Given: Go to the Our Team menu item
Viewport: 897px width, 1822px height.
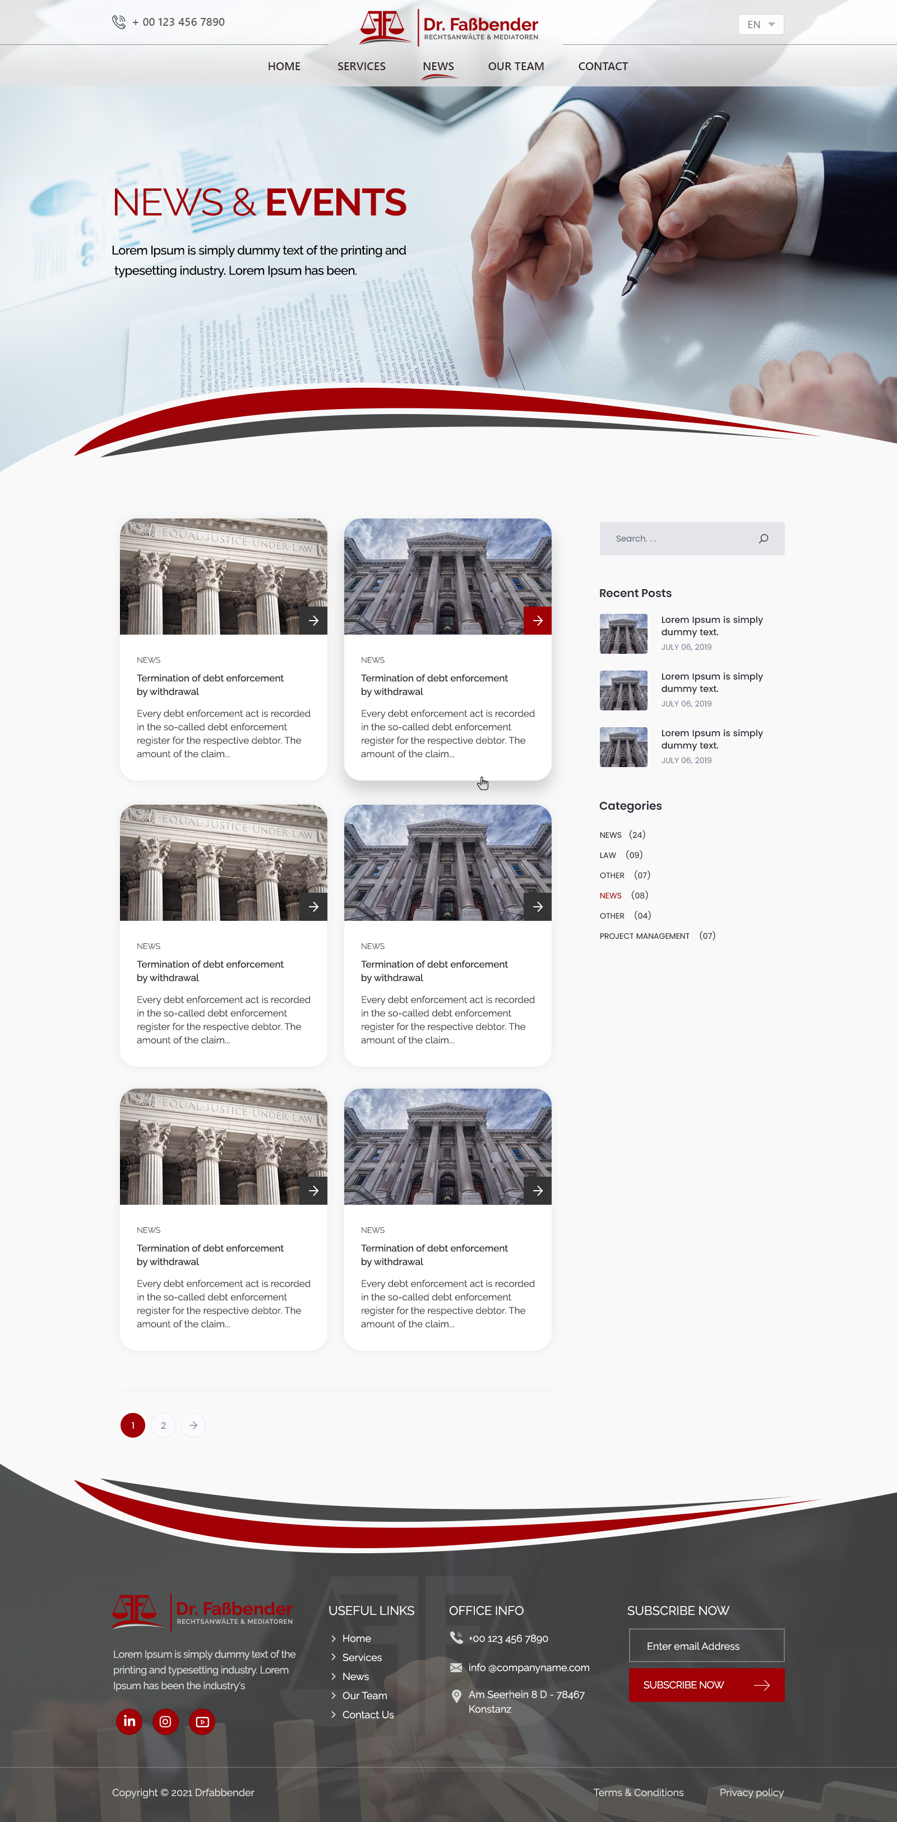Looking at the screenshot, I should [x=515, y=66].
